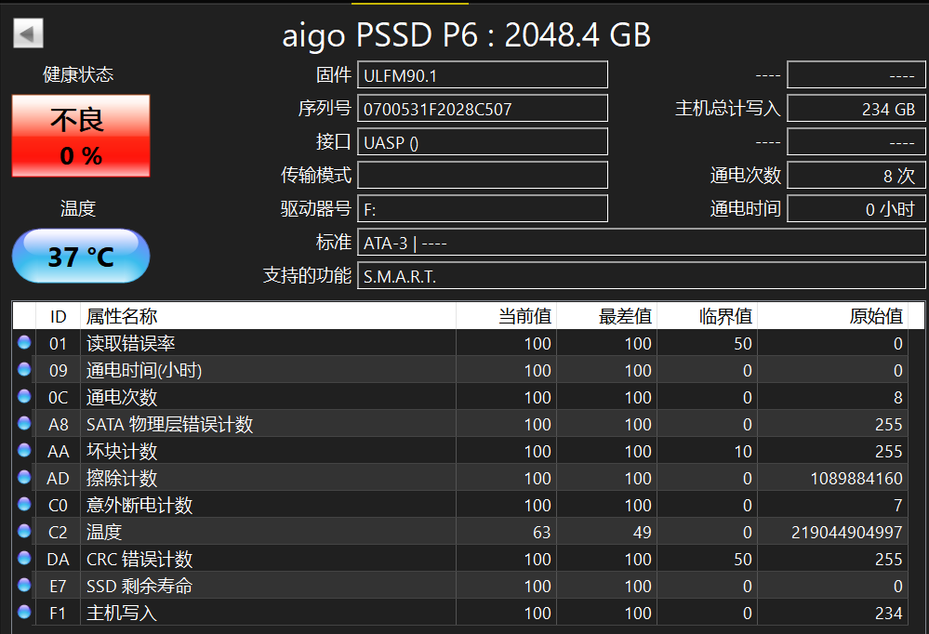Click the interface field UASP ()
Image resolution: width=929 pixels, height=634 pixels.
483,142
